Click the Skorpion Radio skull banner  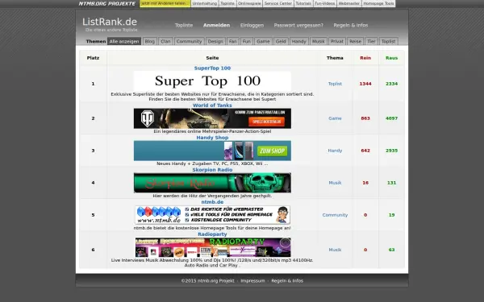pos(212,183)
